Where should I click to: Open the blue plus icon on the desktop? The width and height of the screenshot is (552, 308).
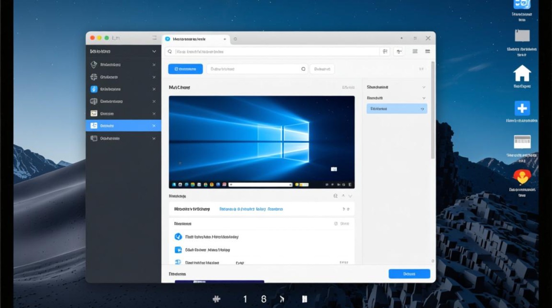522,108
